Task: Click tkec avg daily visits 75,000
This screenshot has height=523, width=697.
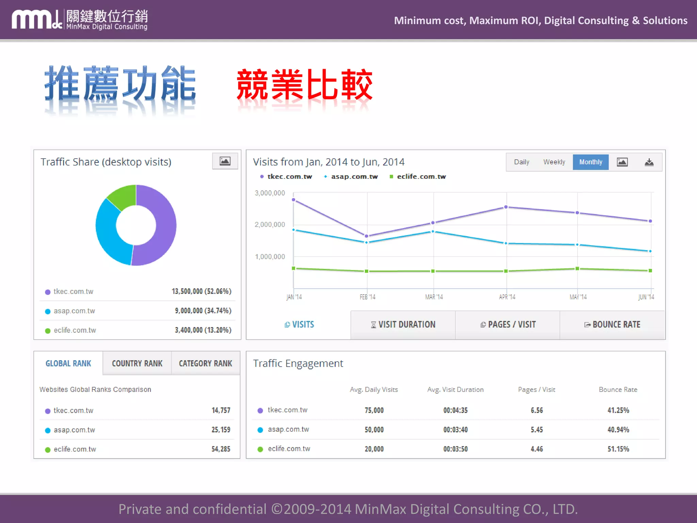Action: 374,410
